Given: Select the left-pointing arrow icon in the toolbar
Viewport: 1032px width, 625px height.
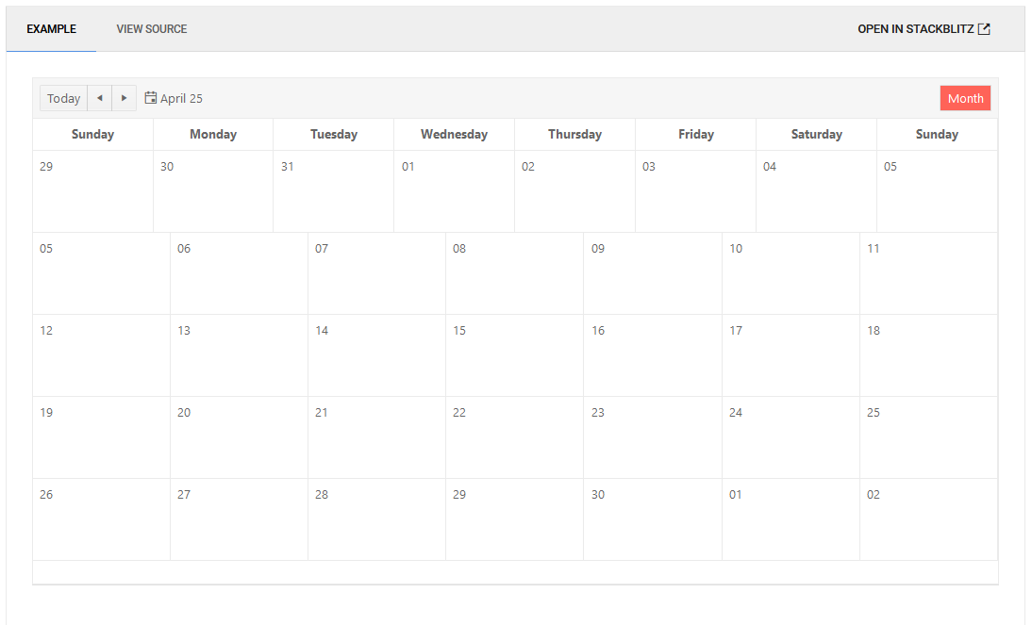Looking at the screenshot, I should click(x=99, y=98).
